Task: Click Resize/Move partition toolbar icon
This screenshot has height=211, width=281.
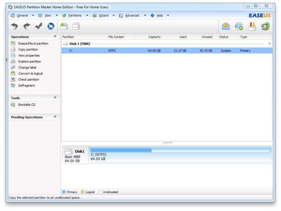Action: 64,26
